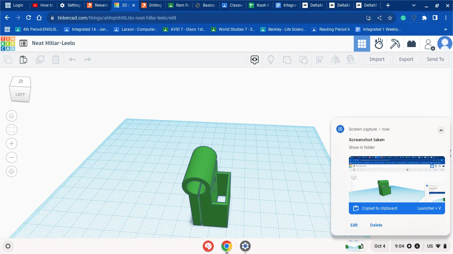Expand hidden bookmarks with double chevron
453x254 pixels.
(445, 29)
